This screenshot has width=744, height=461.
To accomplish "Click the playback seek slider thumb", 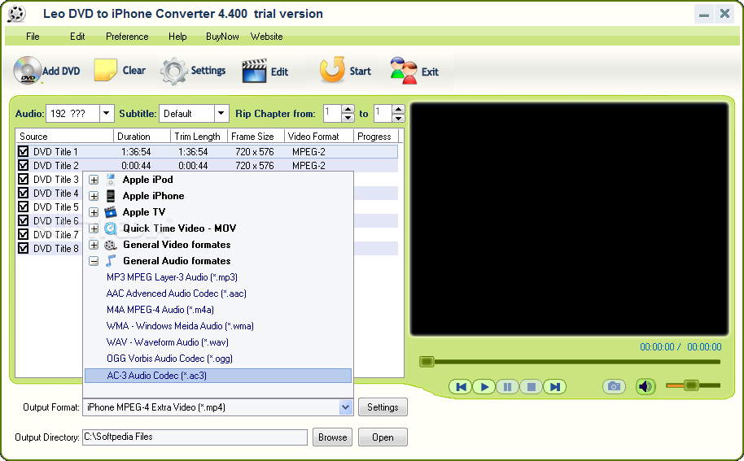I will (427, 362).
